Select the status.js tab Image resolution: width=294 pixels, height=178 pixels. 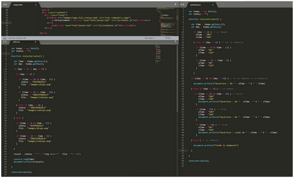click(x=17, y=42)
